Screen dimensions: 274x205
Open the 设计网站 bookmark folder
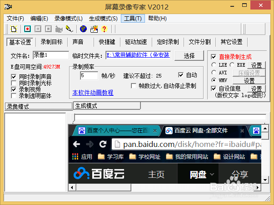[x=229, y=156]
